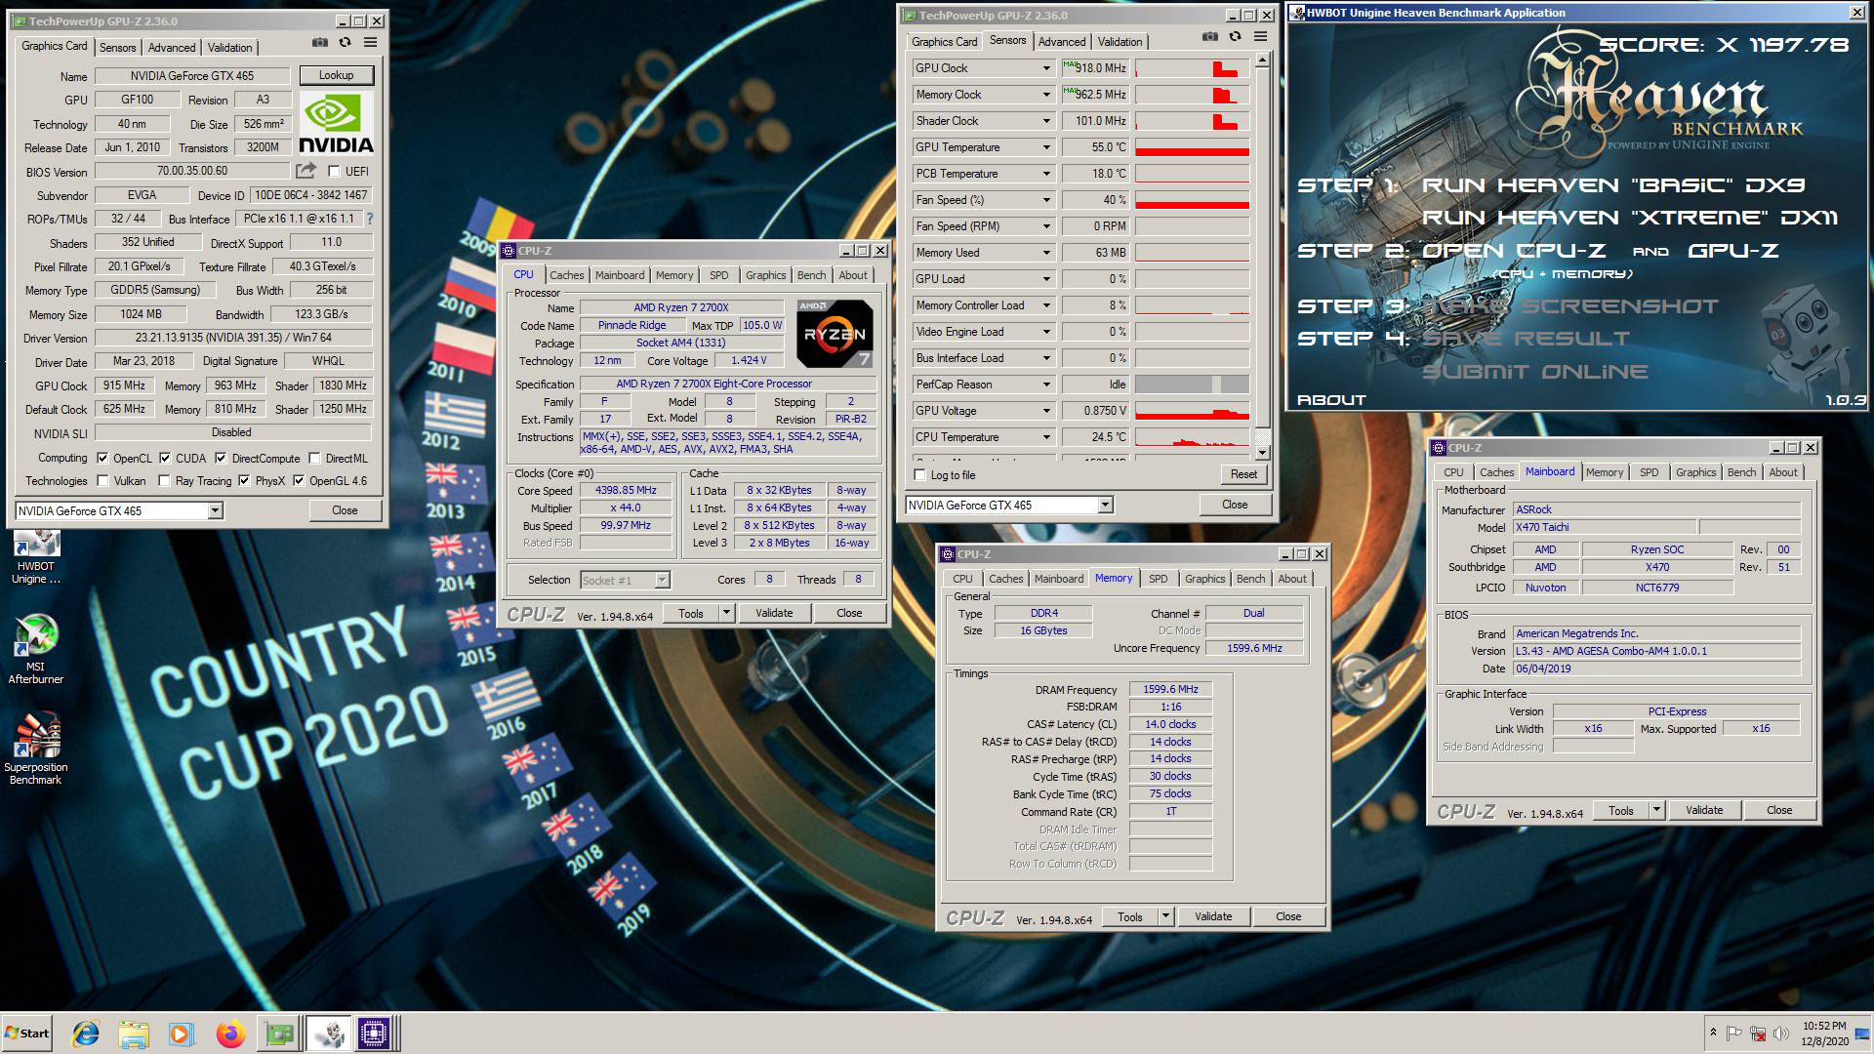The image size is (1874, 1054).
Task: Click the Fan Speed (%) sensor graph
Action: click(x=1192, y=200)
